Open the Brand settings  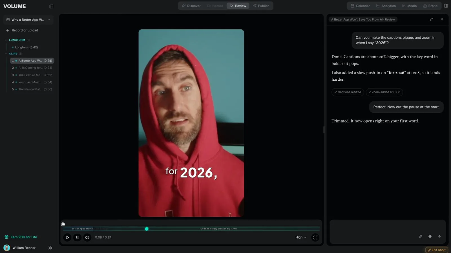tap(430, 6)
